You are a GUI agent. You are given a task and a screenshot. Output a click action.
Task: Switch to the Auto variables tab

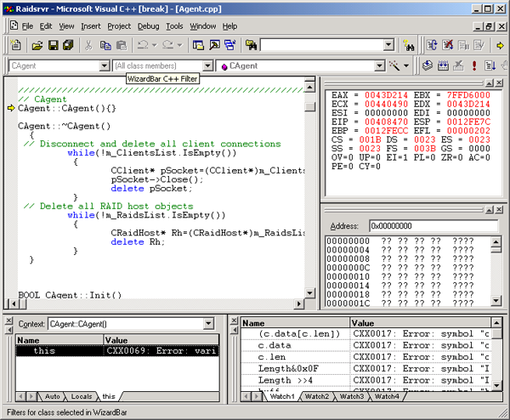pyautogui.click(x=53, y=396)
